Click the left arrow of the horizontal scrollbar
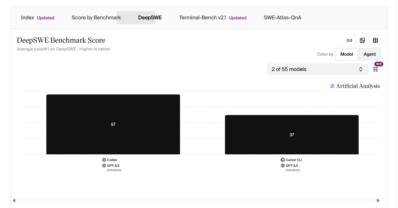398x208 pixels. tap(14, 200)
